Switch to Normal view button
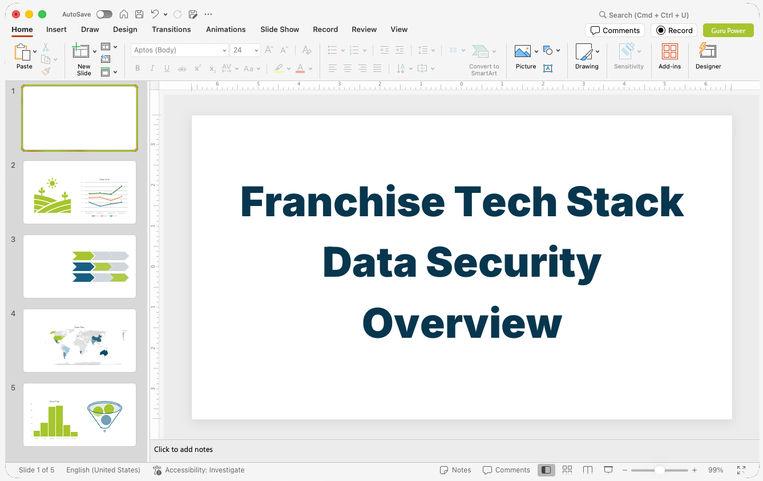 pyautogui.click(x=546, y=470)
